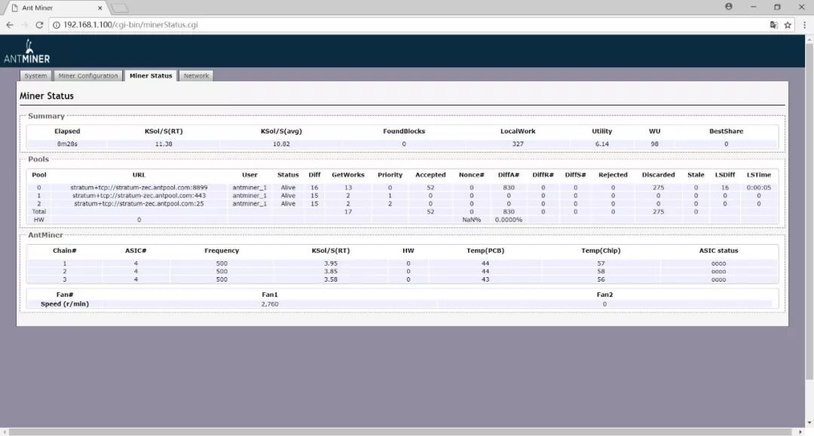Click chain 1 hashrate value 3.95
This screenshot has width=814, height=436.
[331, 264]
